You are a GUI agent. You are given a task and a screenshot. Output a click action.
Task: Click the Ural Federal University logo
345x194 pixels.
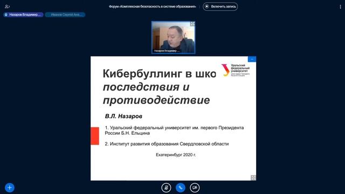[x=236, y=70]
